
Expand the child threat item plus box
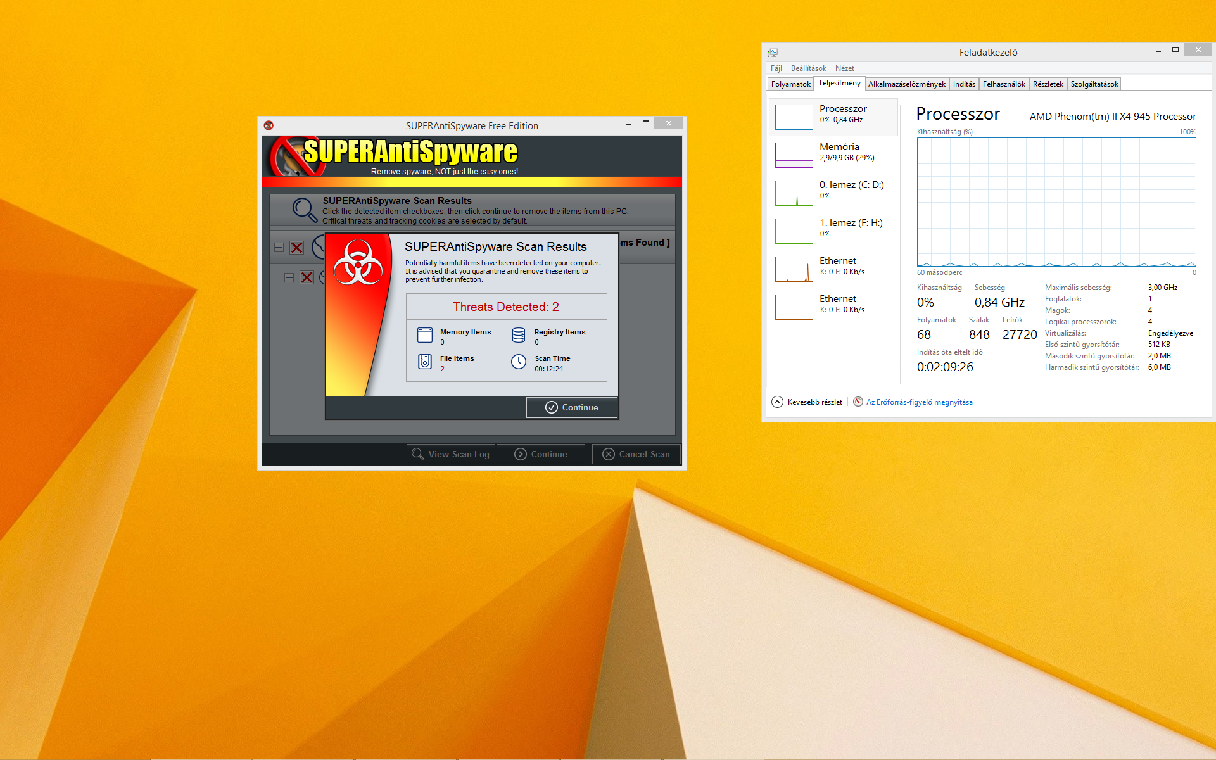[289, 277]
